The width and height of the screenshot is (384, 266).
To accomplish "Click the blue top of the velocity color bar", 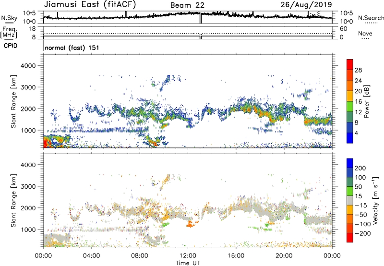I will (350, 163).
